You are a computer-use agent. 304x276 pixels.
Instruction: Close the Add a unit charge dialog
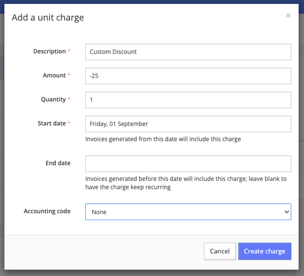[x=288, y=16]
